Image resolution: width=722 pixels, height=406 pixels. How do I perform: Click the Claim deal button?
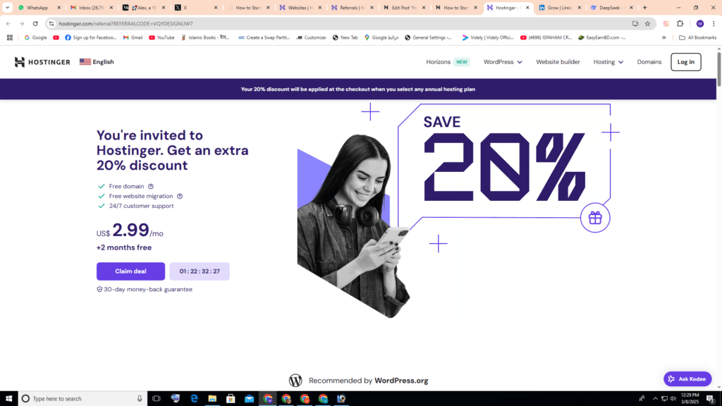click(130, 271)
